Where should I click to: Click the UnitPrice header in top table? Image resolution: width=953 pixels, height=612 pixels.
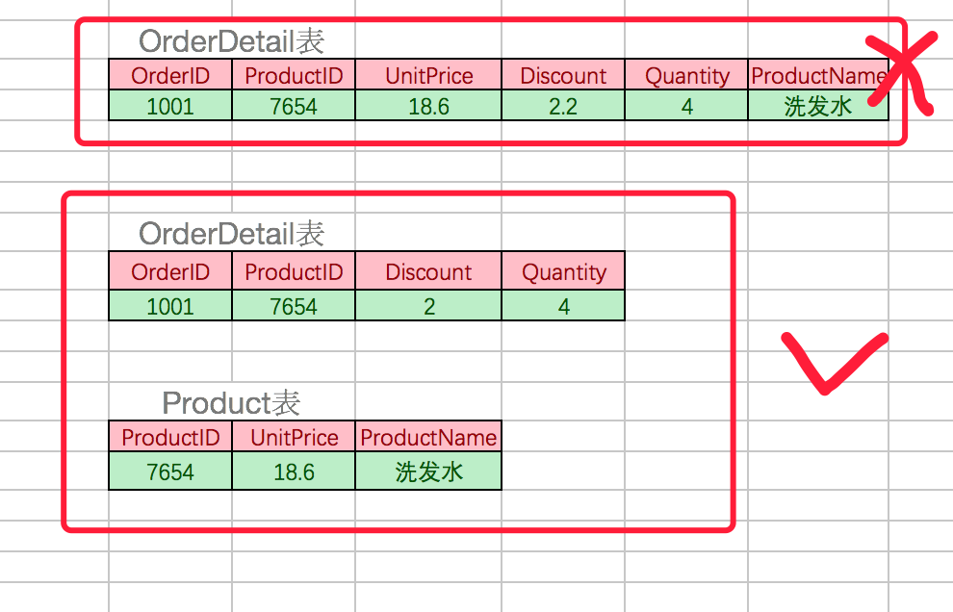(x=428, y=75)
